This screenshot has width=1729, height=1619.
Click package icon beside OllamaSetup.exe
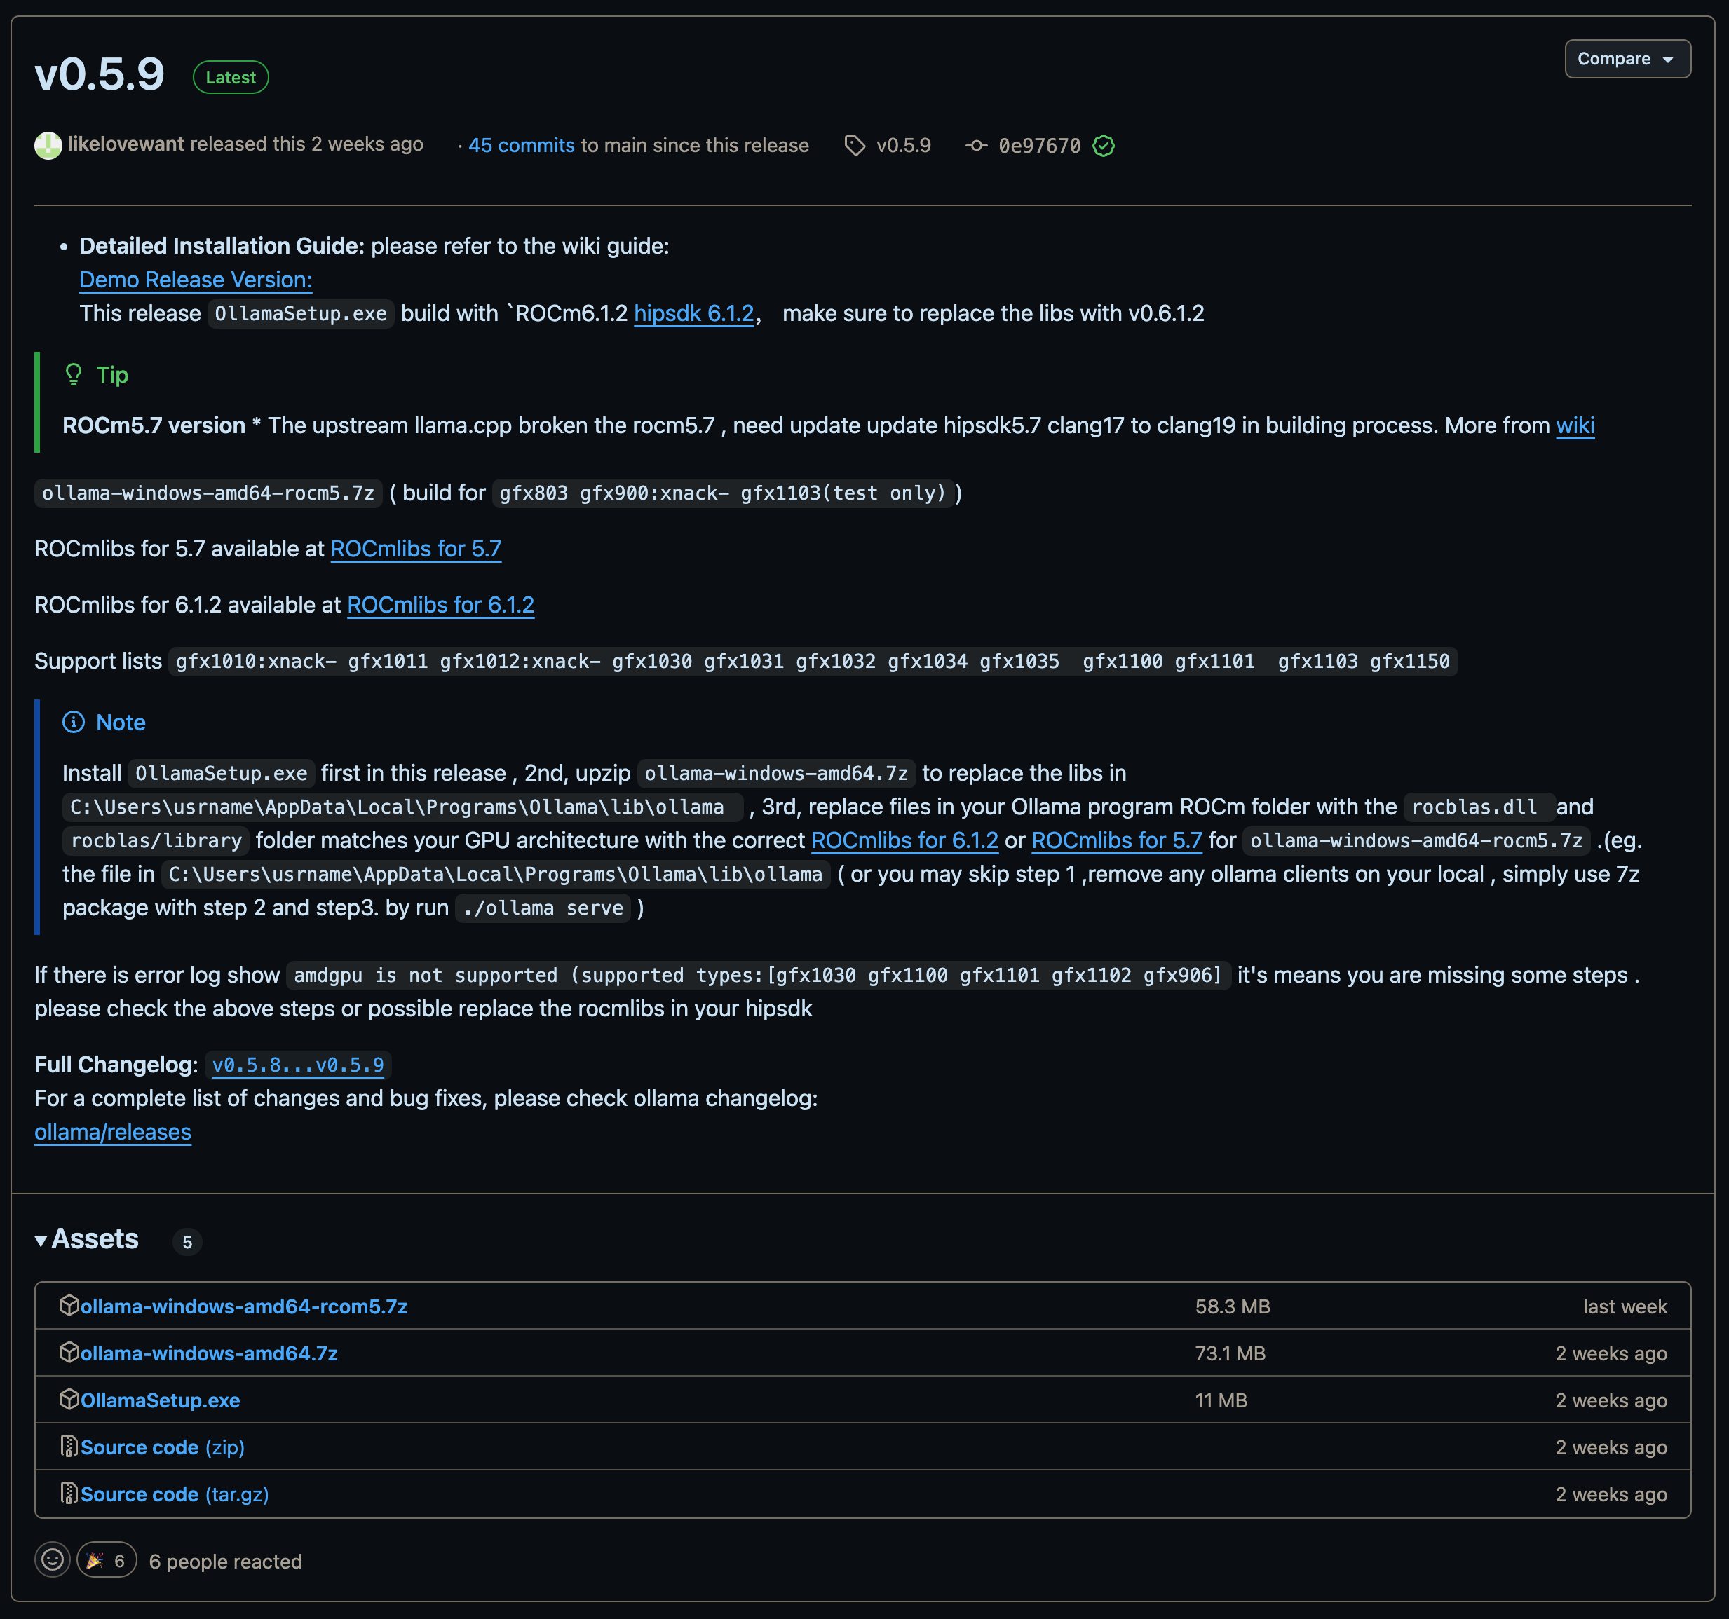point(69,1399)
